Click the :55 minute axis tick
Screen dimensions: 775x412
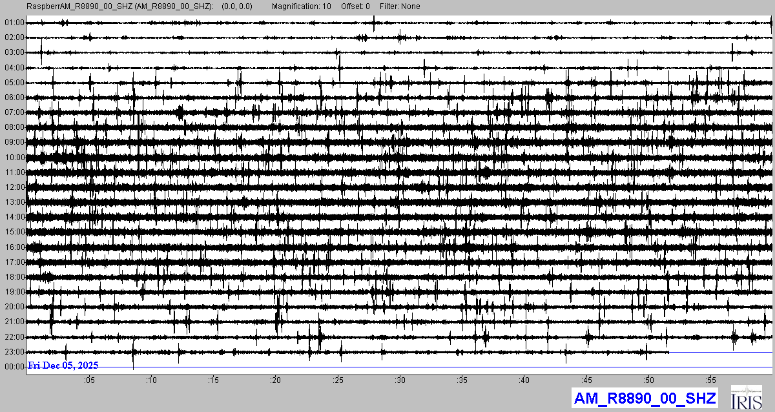[x=710, y=379]
